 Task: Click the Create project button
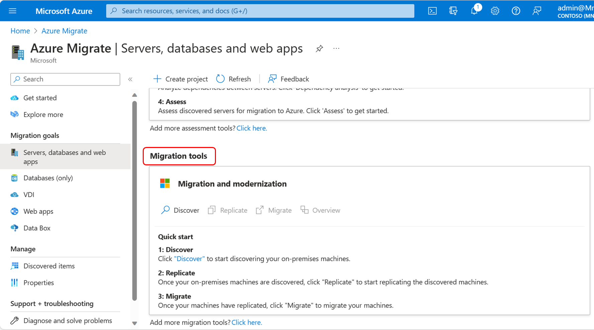pyautogui.click(x=180, y=79)
